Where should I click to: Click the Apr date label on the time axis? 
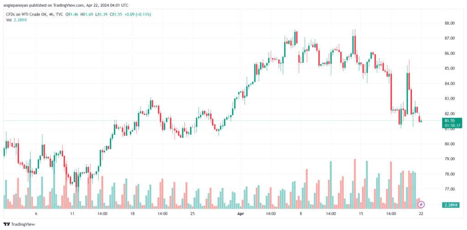[x=241, y=214]
